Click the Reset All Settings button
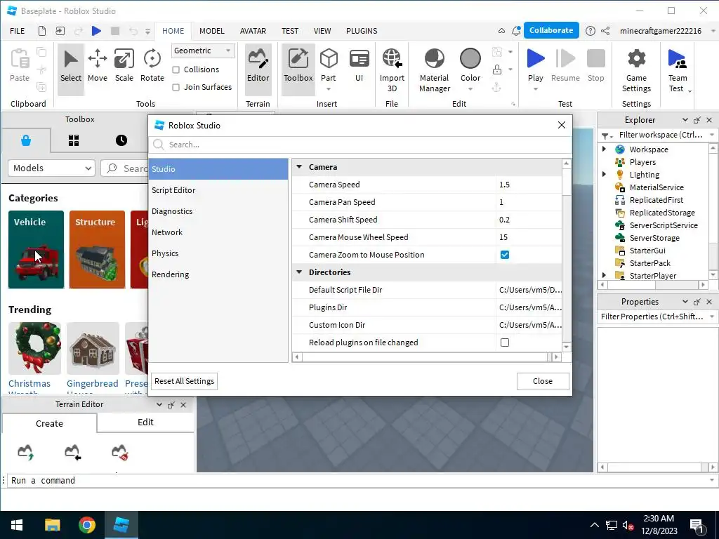The width and height of the screenshot is (719, 539). (184, 381)
